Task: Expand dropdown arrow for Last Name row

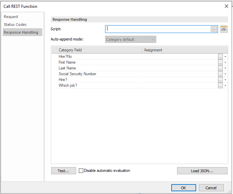Action: pos(225,68)
